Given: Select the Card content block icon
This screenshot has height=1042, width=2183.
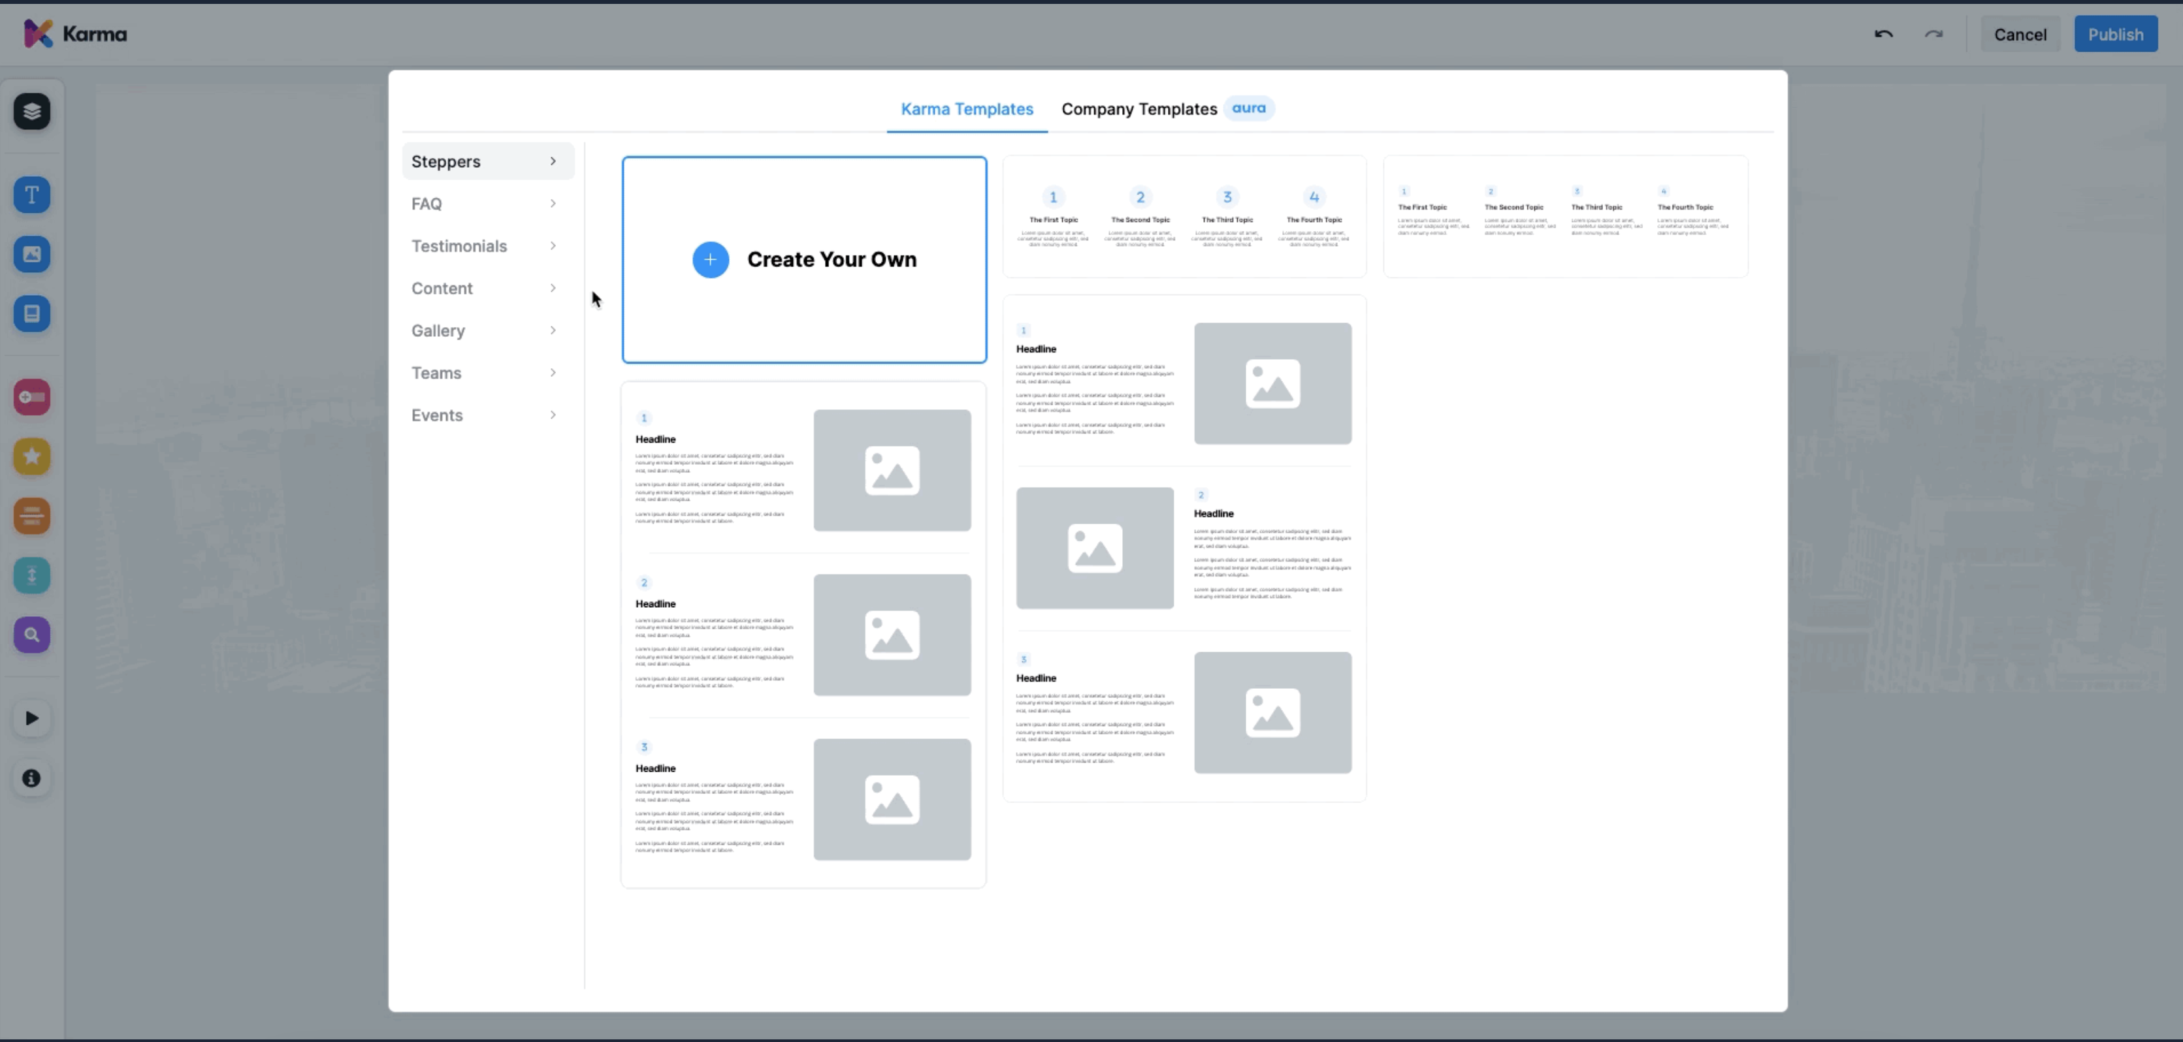Looking at the screenshot, I should (x=31, y=313).
